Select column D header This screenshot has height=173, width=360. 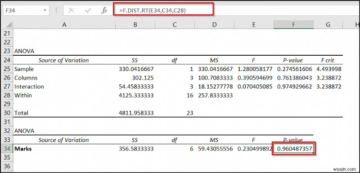tap(214, 25)
